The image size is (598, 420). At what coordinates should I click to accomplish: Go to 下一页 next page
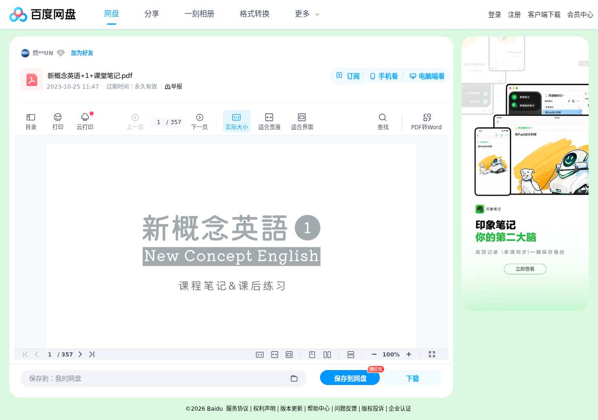tap(199, 121)
